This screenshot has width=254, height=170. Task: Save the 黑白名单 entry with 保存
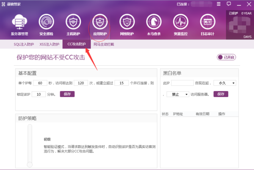click(221, 94)
